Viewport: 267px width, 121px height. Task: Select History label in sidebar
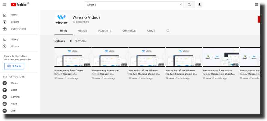[15, 46]
